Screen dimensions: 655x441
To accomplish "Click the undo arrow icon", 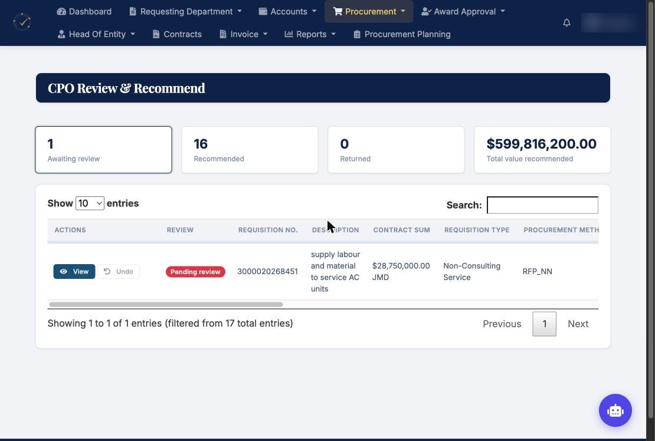I will point(107,272).
